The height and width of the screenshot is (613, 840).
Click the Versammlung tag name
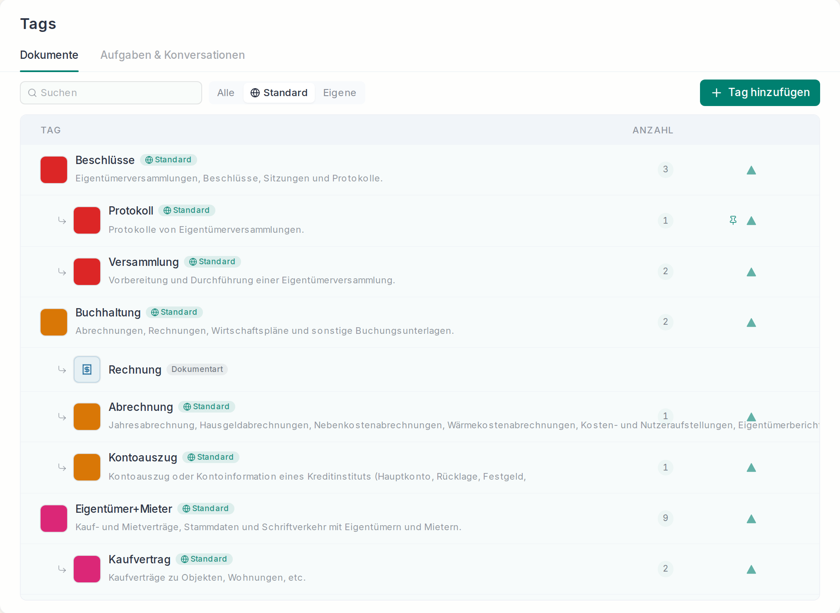[x=144, y=262]
